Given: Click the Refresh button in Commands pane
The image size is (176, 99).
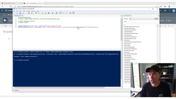Looking at the screenshot, I should [156, 19].
